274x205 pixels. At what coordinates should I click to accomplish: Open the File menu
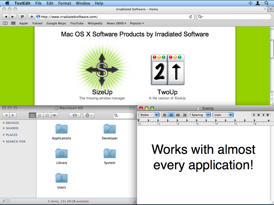(38, 3)
